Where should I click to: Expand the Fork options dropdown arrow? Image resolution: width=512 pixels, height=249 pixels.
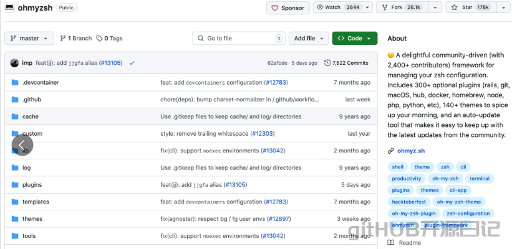tap(435, 7)
